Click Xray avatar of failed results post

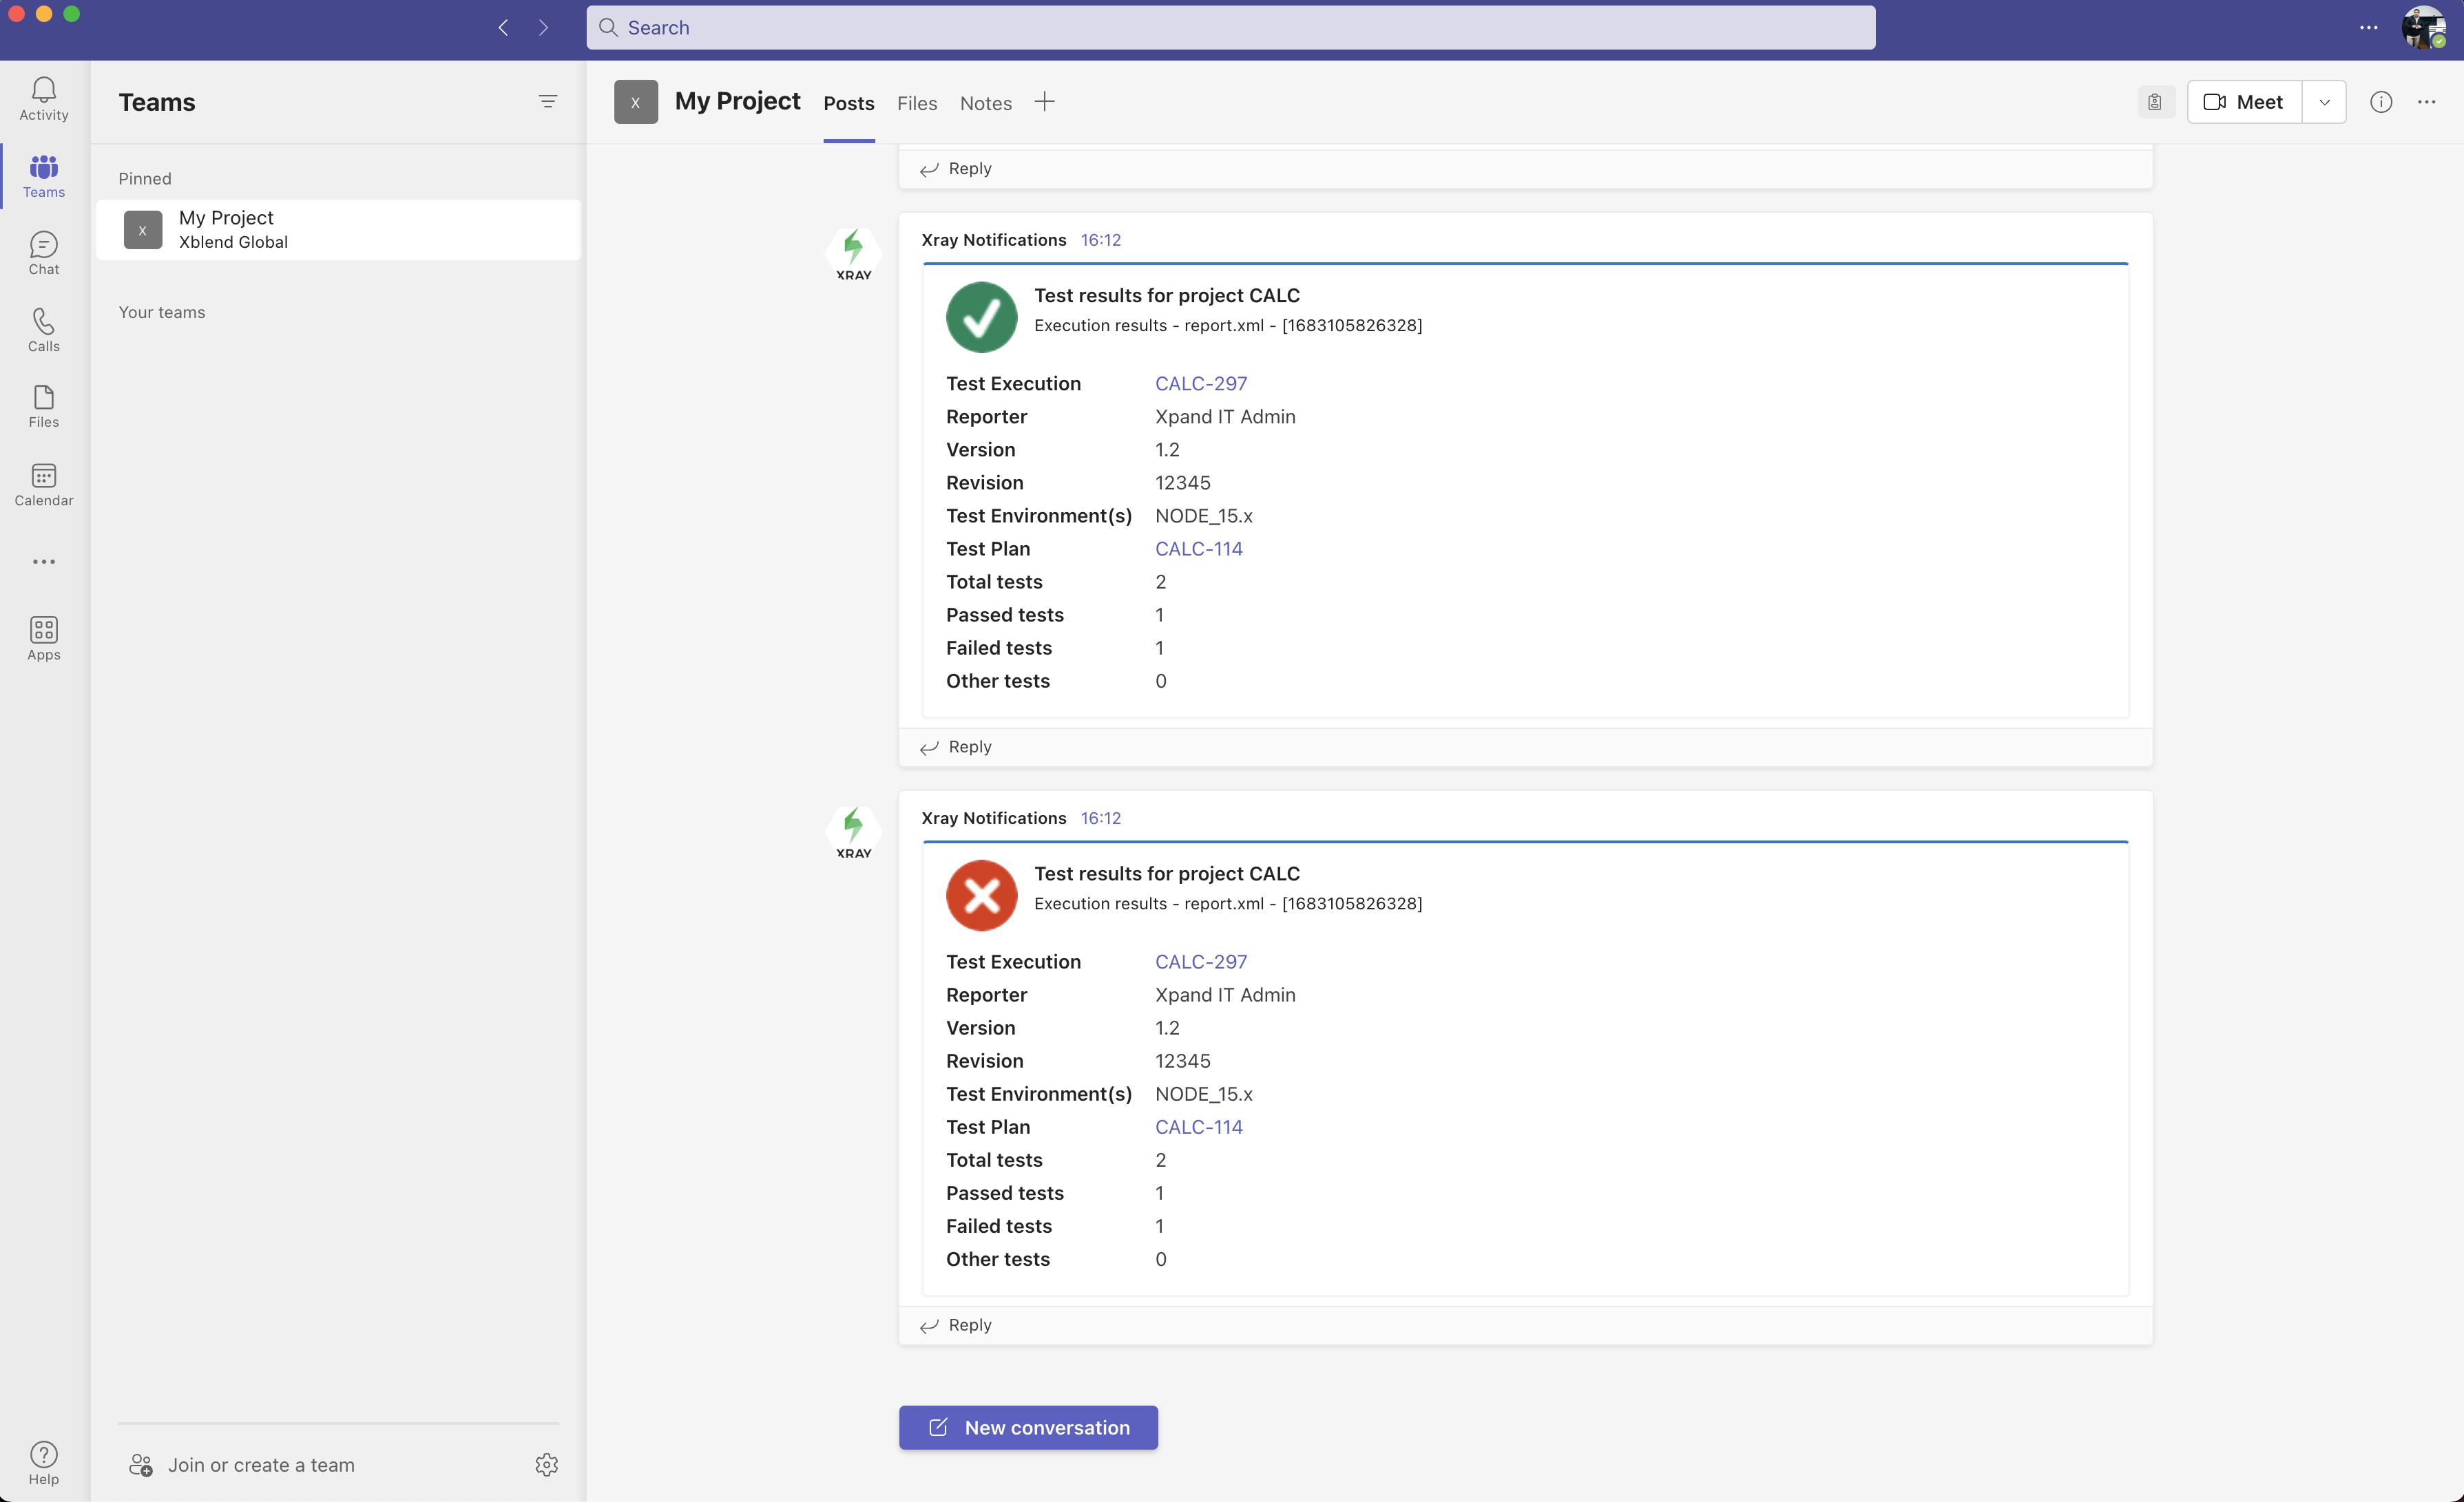(854, 832)
